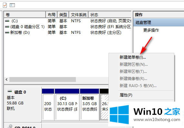Click 状态良好 (EFI 系统分区) status cell

(110, 27)
